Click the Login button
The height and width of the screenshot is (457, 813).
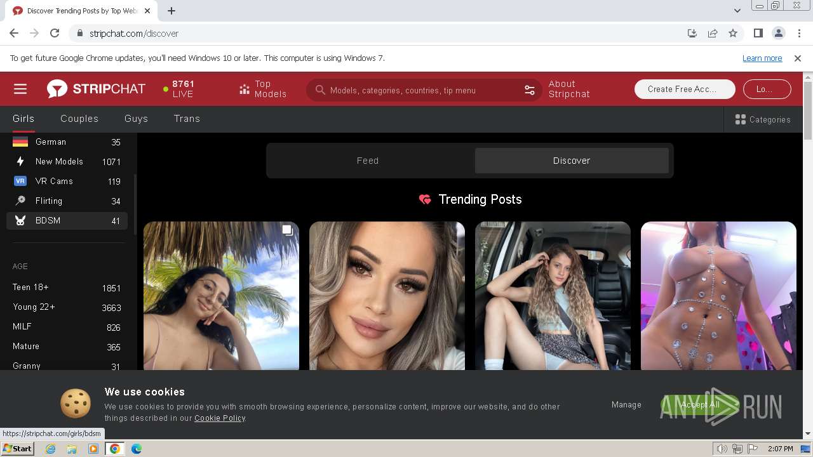click(767, 89)
